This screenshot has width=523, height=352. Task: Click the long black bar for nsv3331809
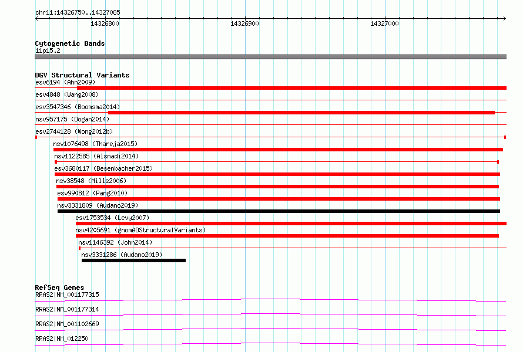pos(279,211)
